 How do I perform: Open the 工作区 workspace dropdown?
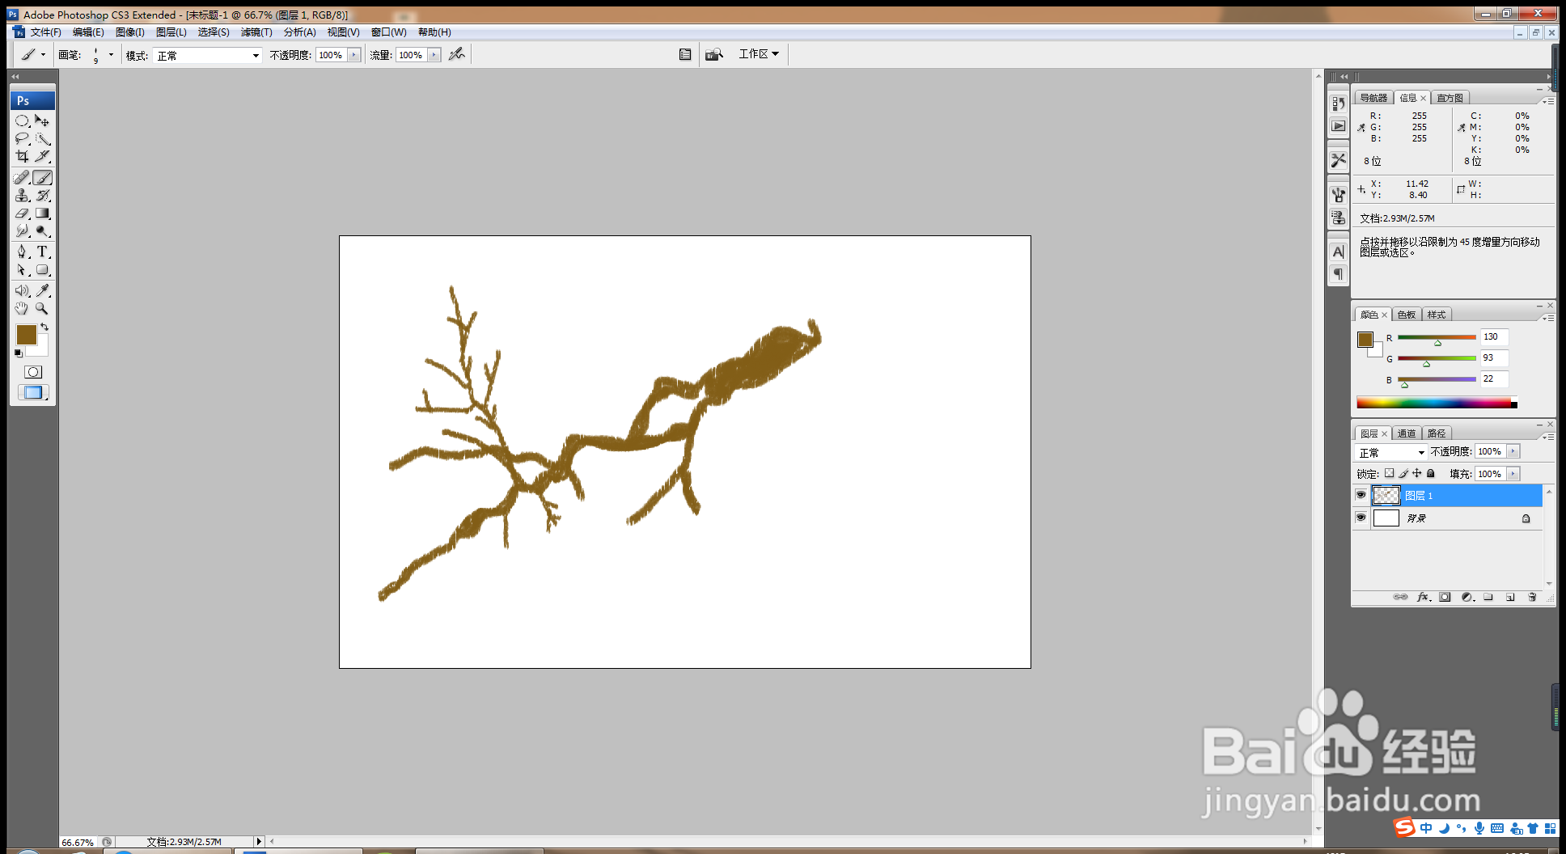point(759,54)
